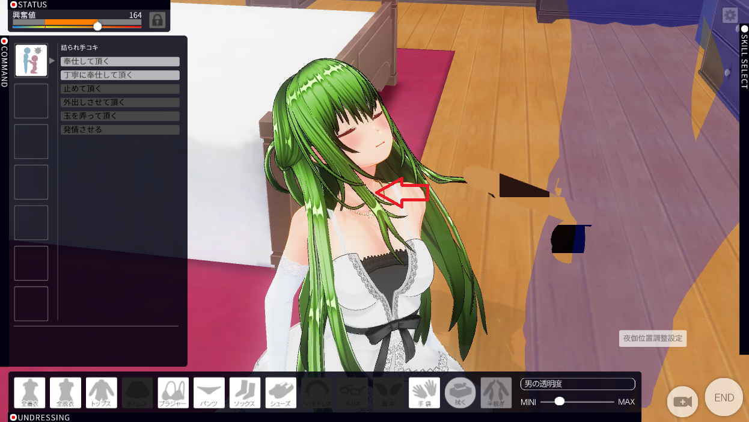The height and width of the screenshot is (422, 749).
Task: Toggle the 手袋 gloves icon
Action: (x=424, y=393)
